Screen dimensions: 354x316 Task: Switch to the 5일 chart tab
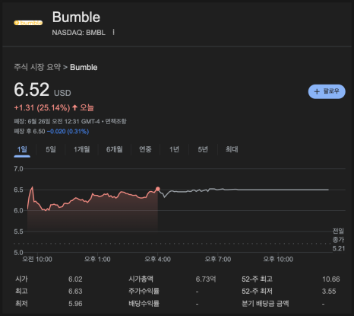tap(51, 149)
